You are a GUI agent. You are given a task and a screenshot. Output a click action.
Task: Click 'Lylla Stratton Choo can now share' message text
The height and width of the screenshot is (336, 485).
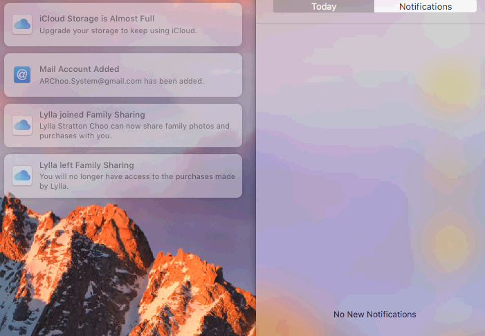(x=134, y=131)
